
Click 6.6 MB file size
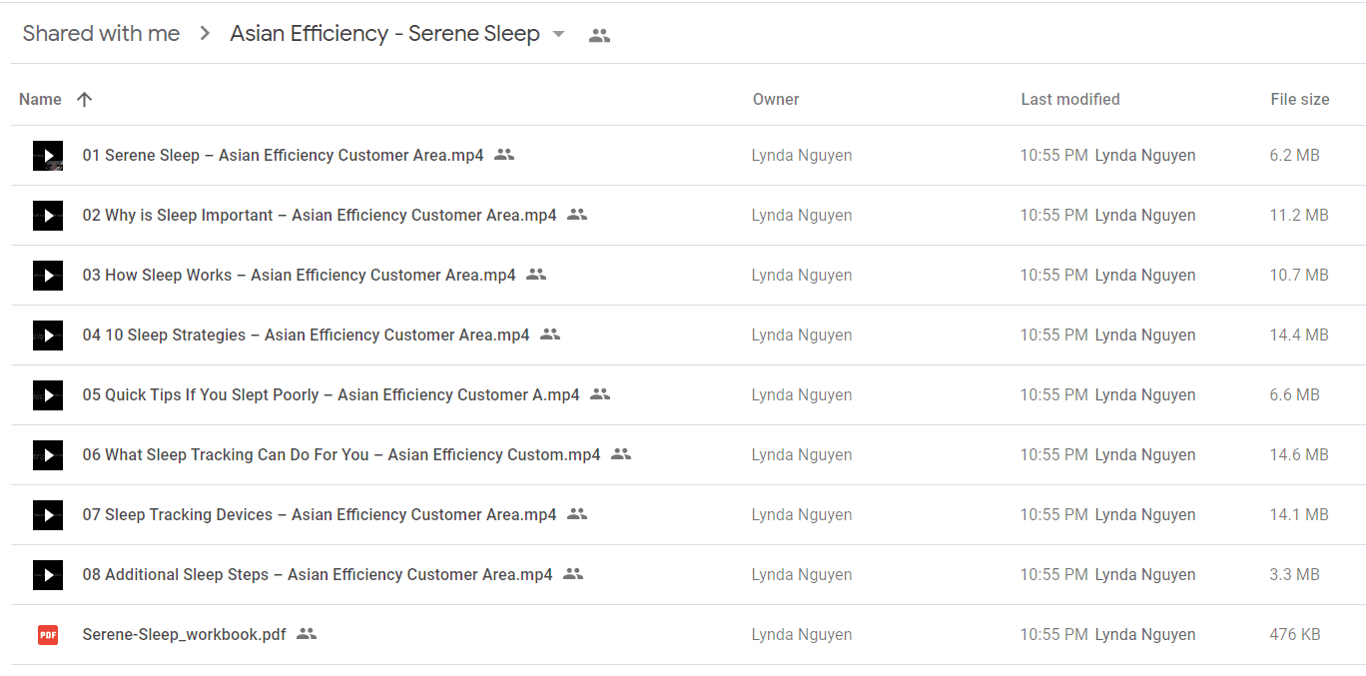pos(1294,394)
